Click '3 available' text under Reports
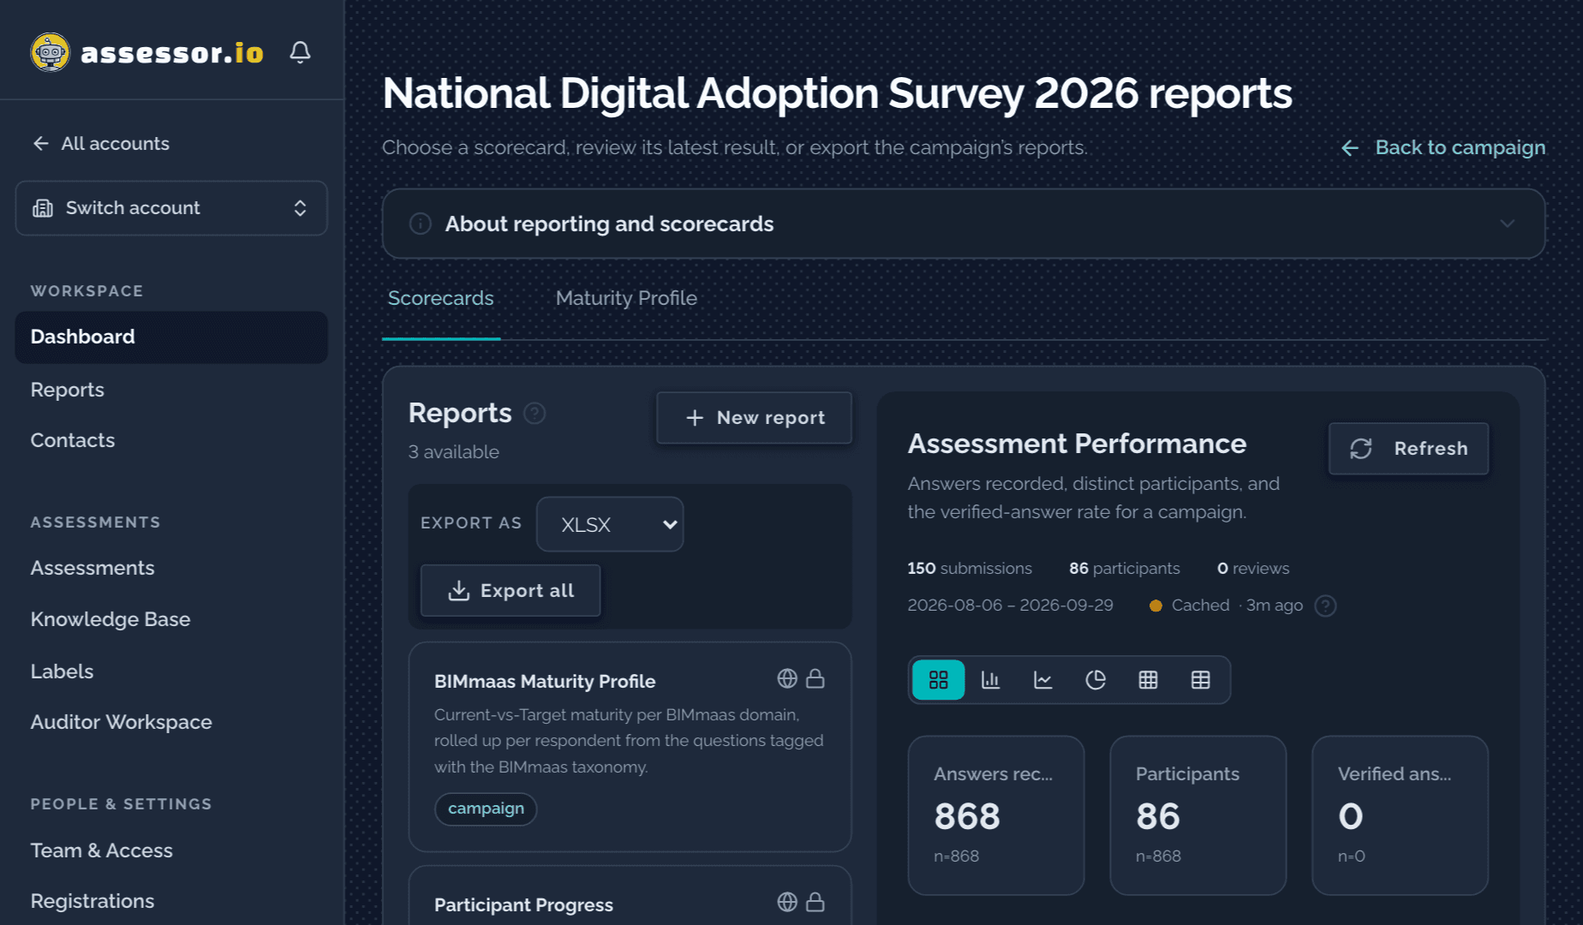The image size is (1583, 925). [x=454, y=452]
